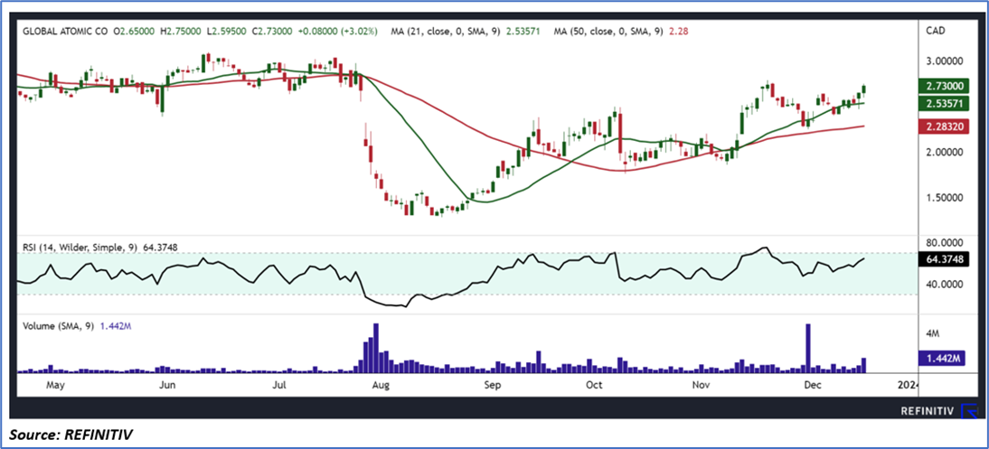Viewport: 989px width, 449px height.
Task: Click the last green candlestick in December
Action: pos(864,89)
